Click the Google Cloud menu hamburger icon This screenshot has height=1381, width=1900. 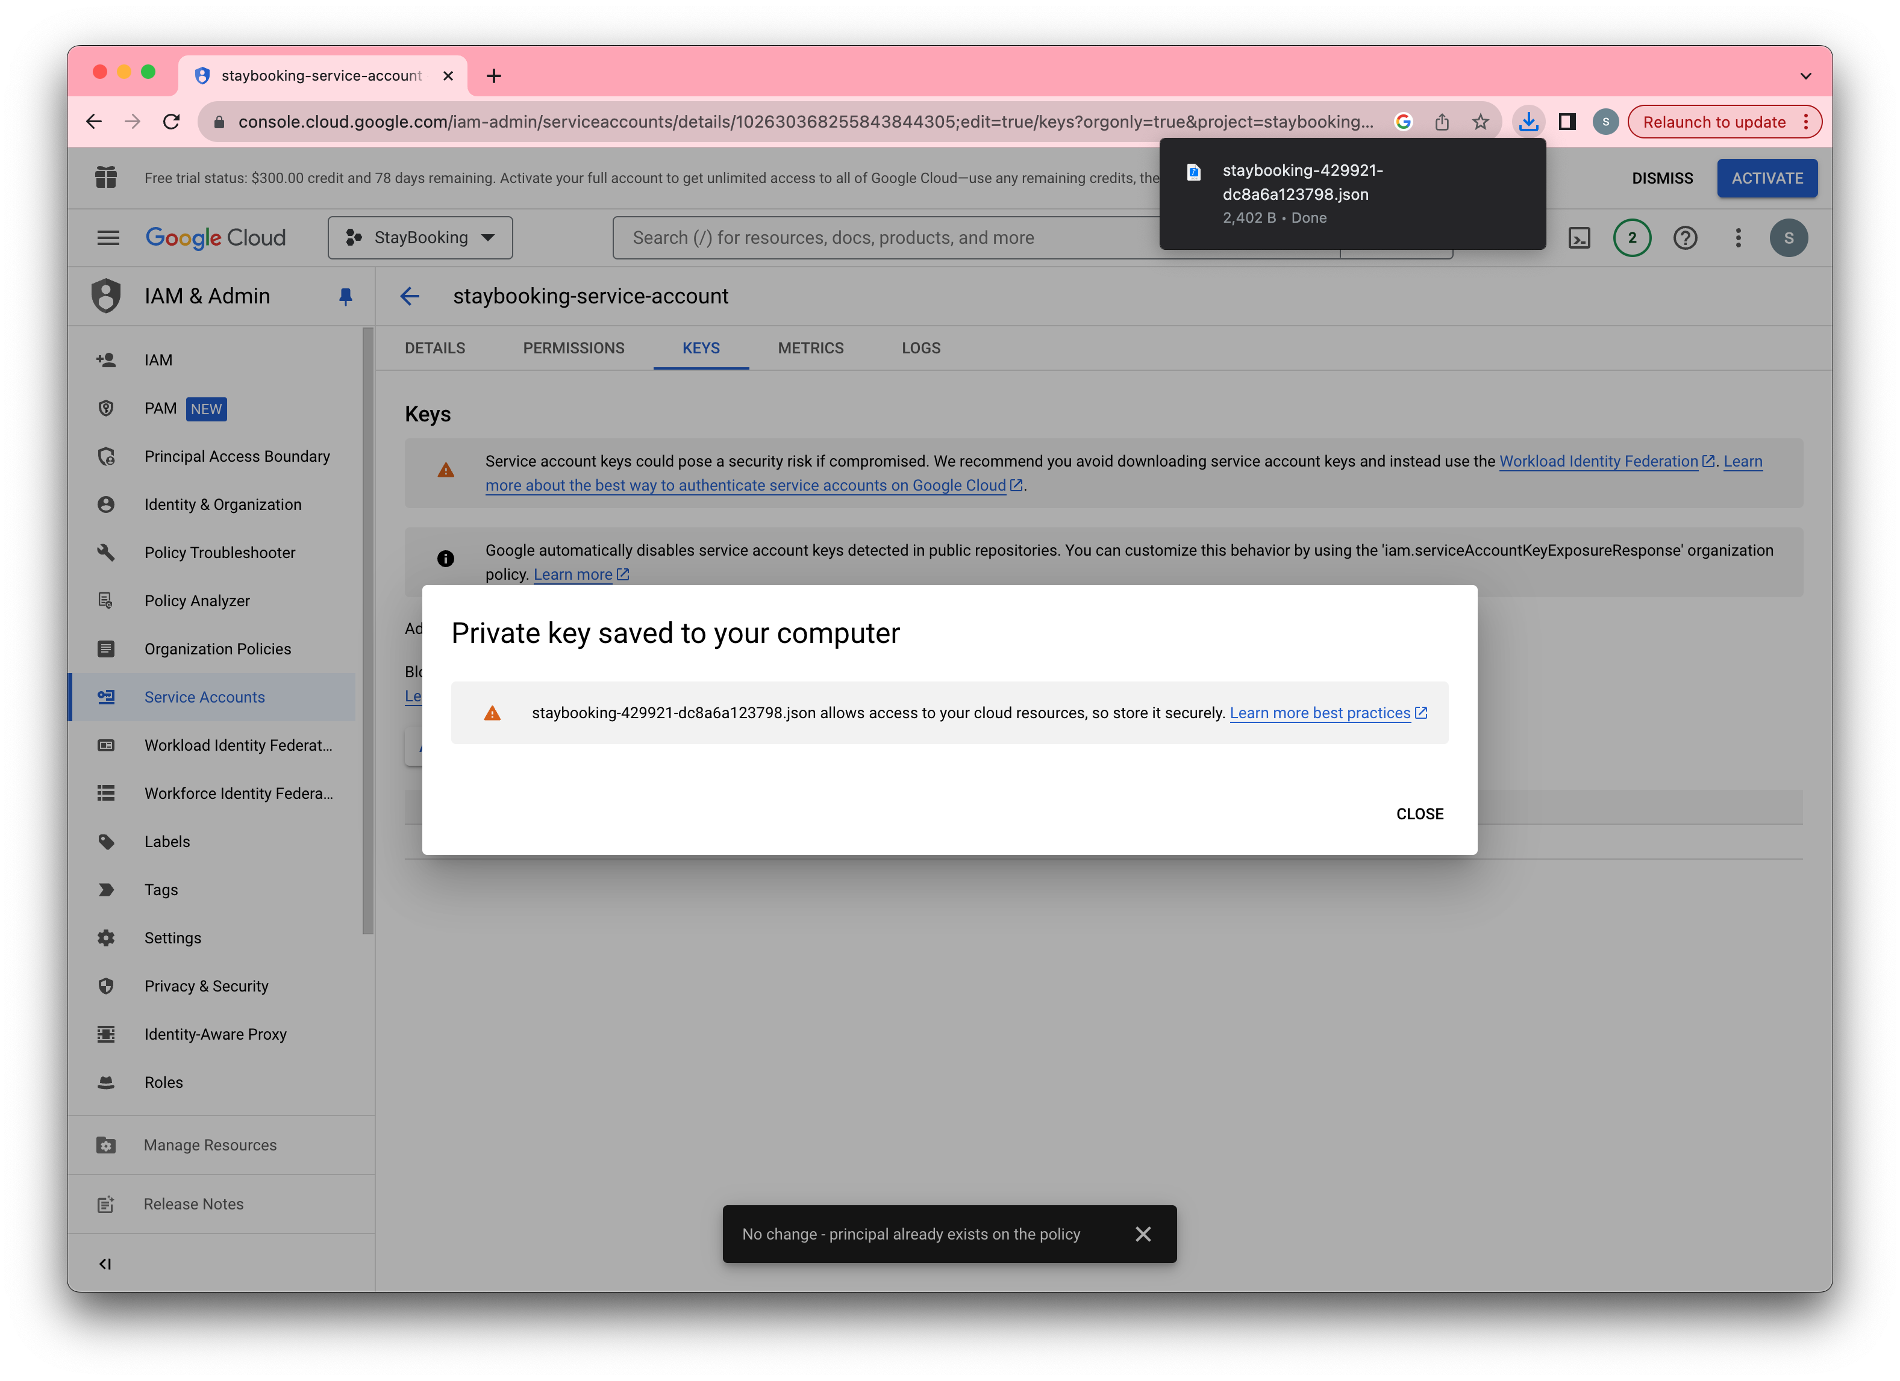click(x=106, y=237)
